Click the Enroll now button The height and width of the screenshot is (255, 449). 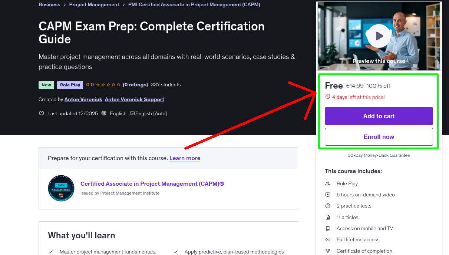point(379,137)
